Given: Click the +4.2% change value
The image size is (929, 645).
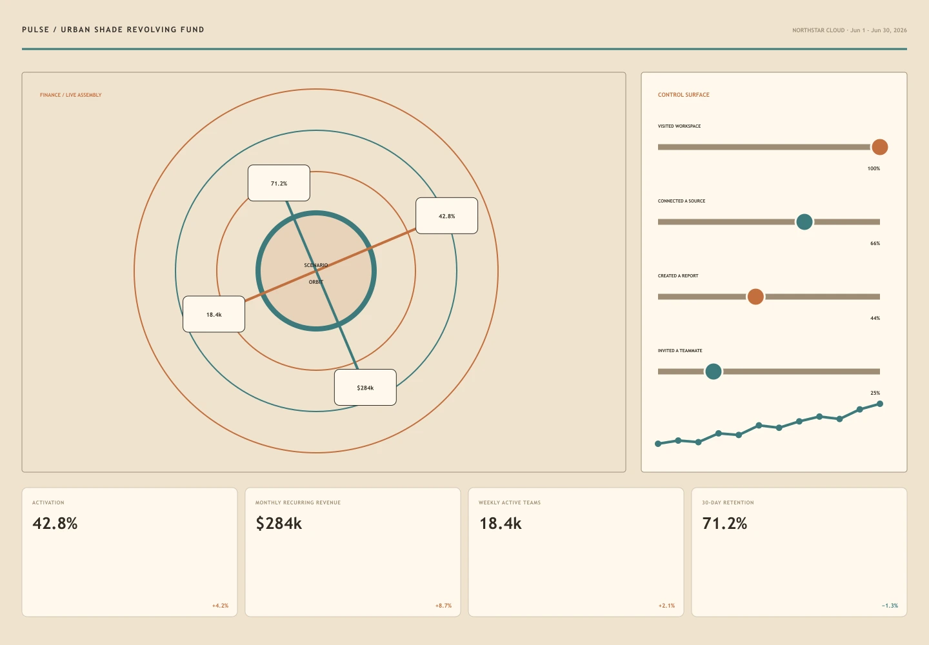Looking at the screenshot, I should (x=220, y=606).
